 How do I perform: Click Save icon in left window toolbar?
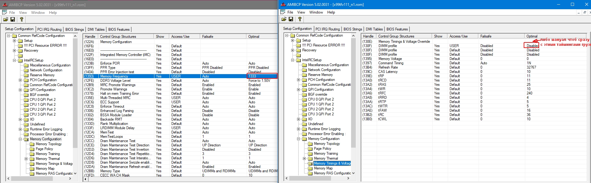tap(13, 19)
